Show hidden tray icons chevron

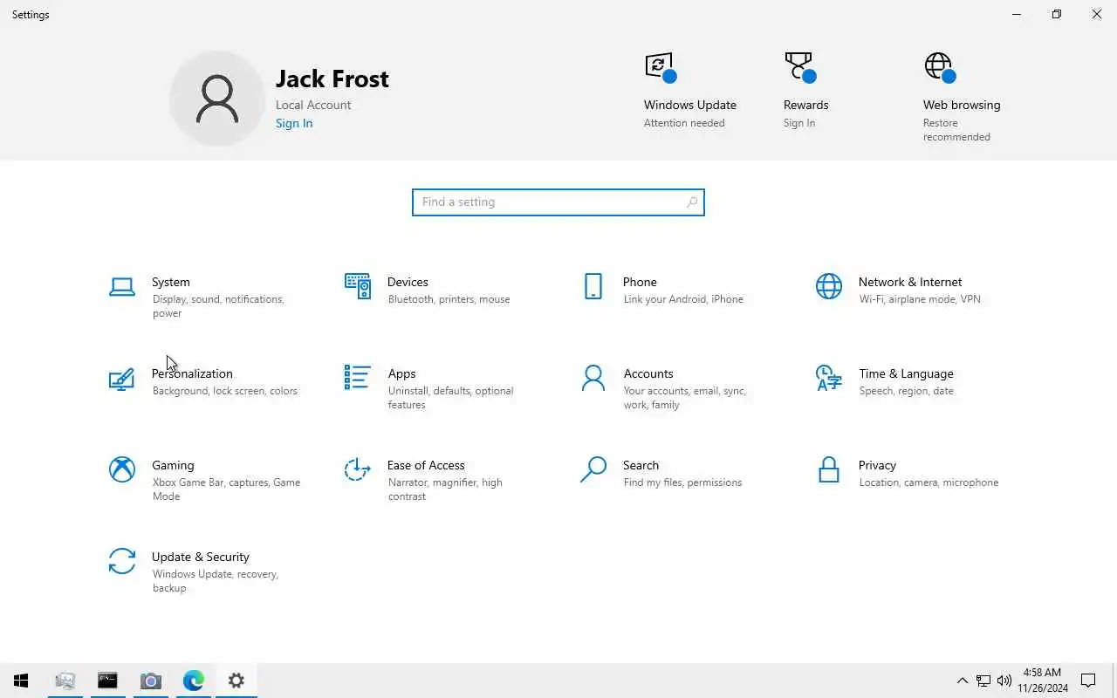pos(963,681)
